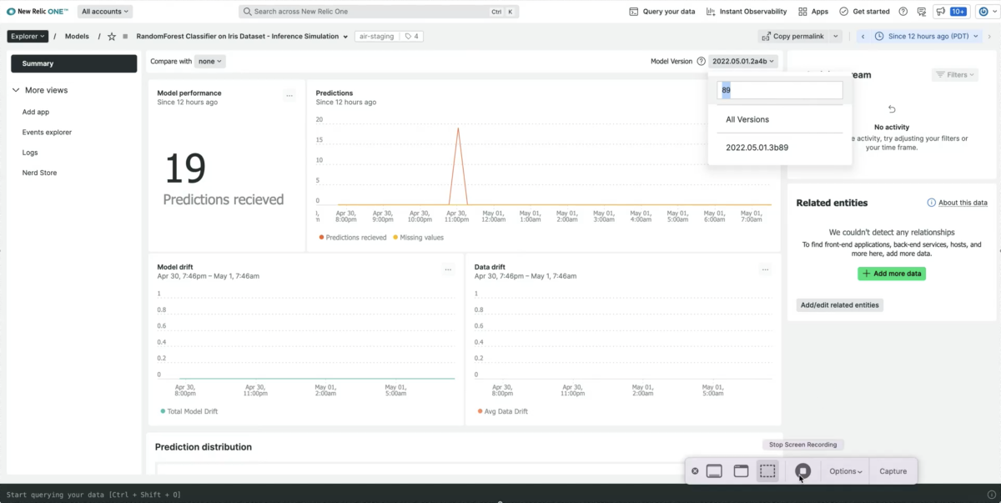Expand the model name dropdown arrow
Viewport: 1001px width, 503px height.
pos(345,37)
